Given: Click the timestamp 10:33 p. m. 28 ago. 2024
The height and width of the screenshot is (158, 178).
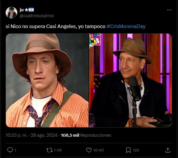Looking at the screenshot, I should pos(32,135).
